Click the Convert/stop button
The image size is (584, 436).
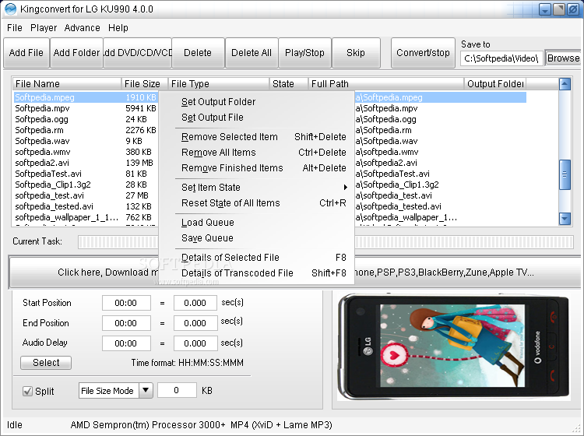click(x=423, y=53)
